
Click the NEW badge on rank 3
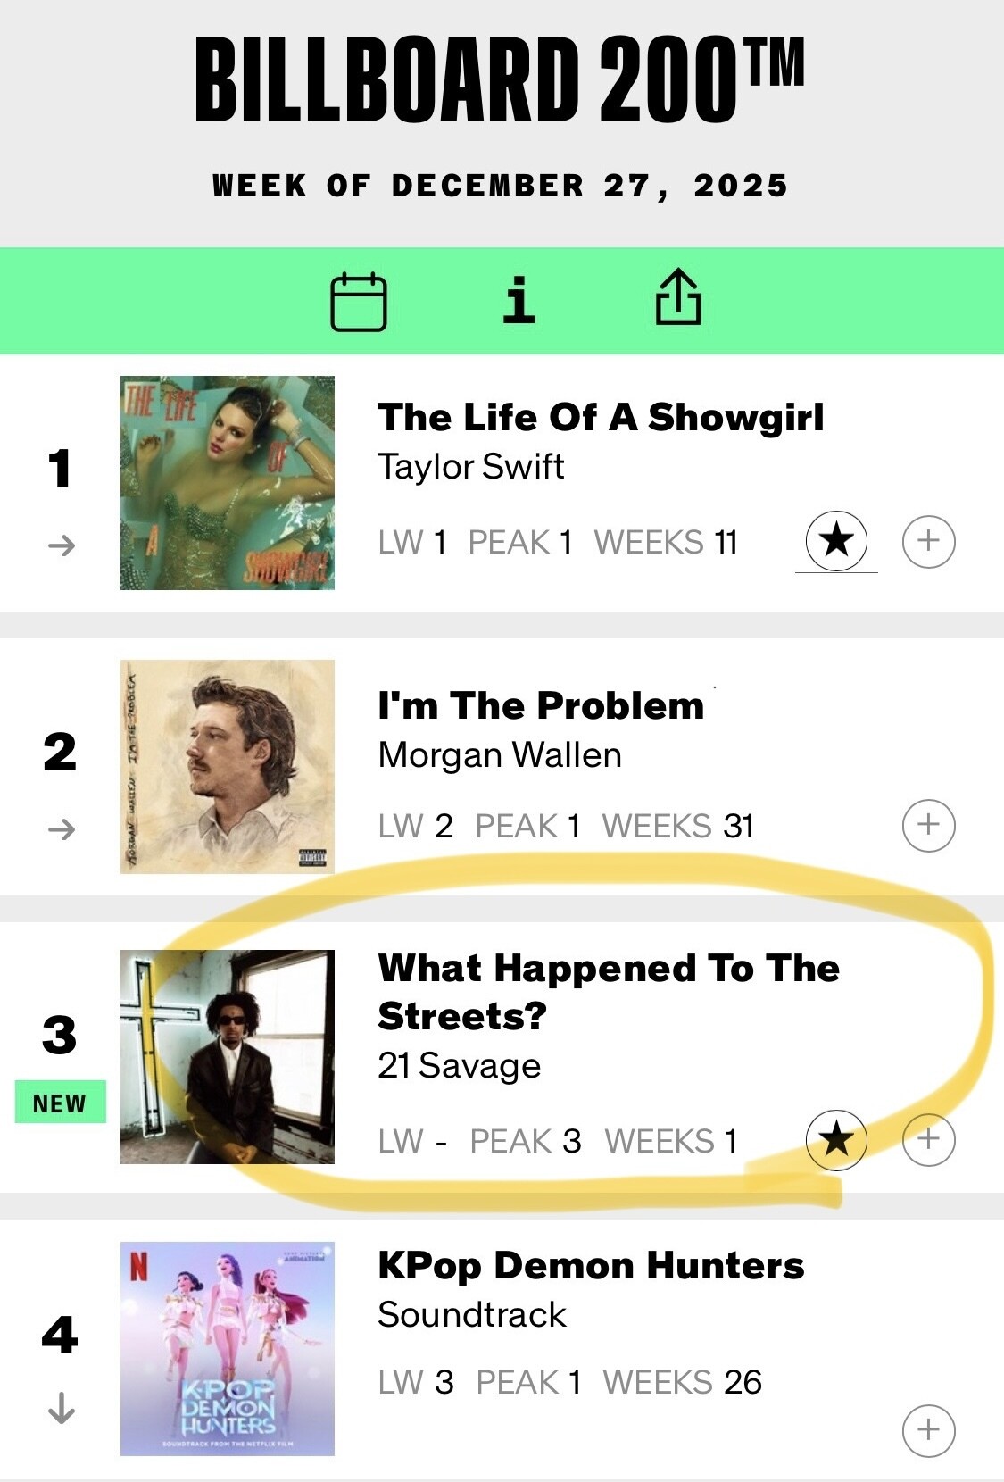point(60,1103)
